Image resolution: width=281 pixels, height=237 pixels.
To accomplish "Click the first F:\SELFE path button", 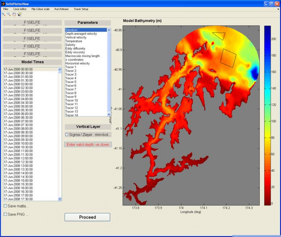I will click(32, 23).
